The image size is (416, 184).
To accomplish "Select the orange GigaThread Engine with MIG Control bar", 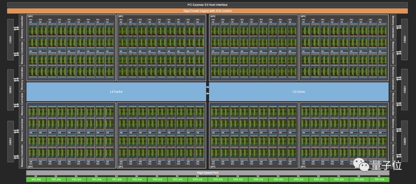I will coord(208,11).
